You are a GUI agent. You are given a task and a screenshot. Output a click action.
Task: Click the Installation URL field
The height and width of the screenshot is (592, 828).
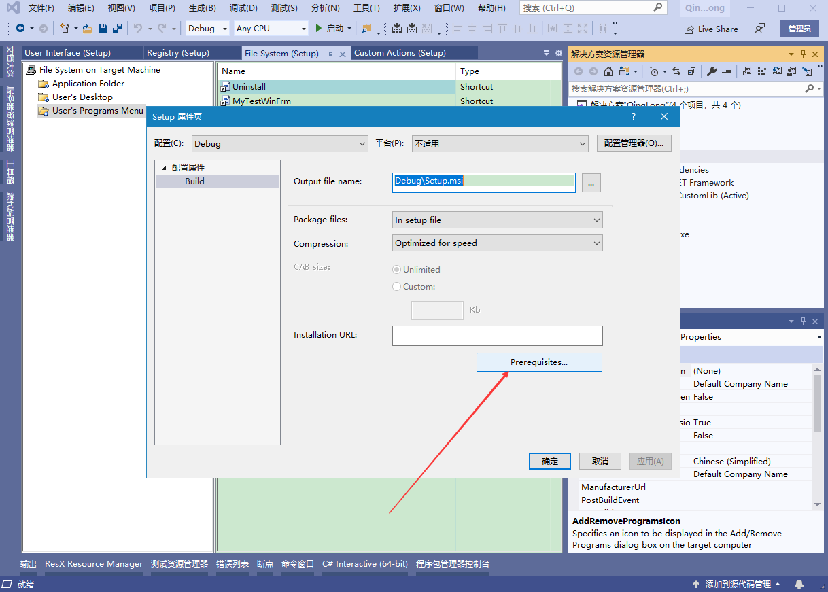(498, 336)
